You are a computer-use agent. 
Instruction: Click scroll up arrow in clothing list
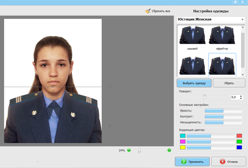pos(243,27)
